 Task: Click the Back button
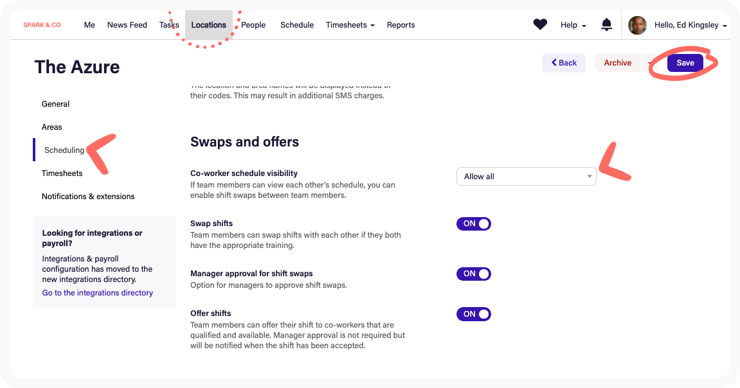[x=564, y=63]
